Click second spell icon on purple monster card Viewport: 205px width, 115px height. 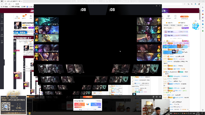point(159,23)
